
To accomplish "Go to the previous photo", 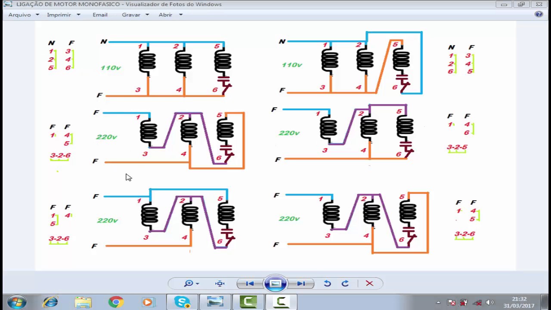I will pyautogui.click(x=250, y=283).
